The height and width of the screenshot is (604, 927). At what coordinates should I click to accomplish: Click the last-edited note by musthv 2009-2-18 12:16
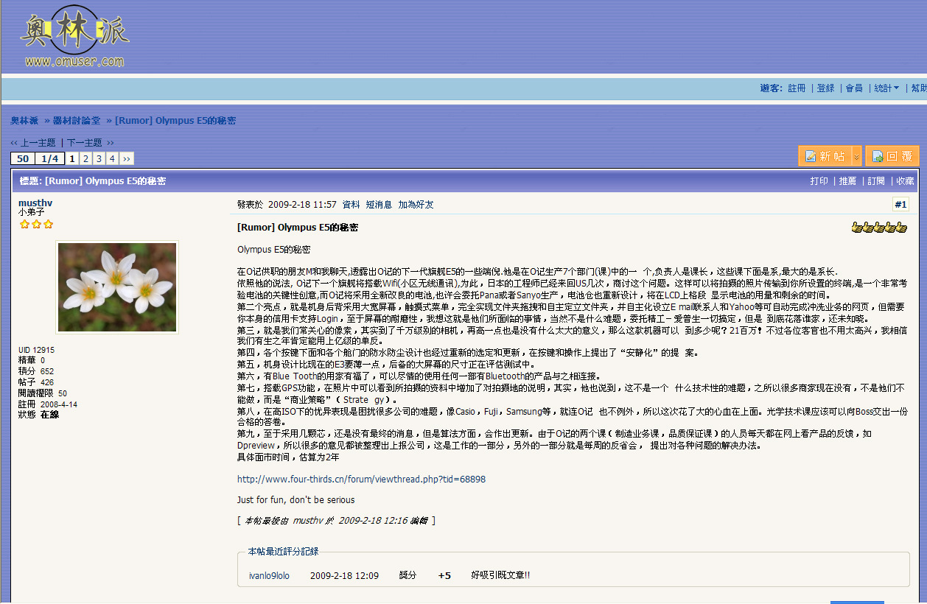[x=336, y=521]
